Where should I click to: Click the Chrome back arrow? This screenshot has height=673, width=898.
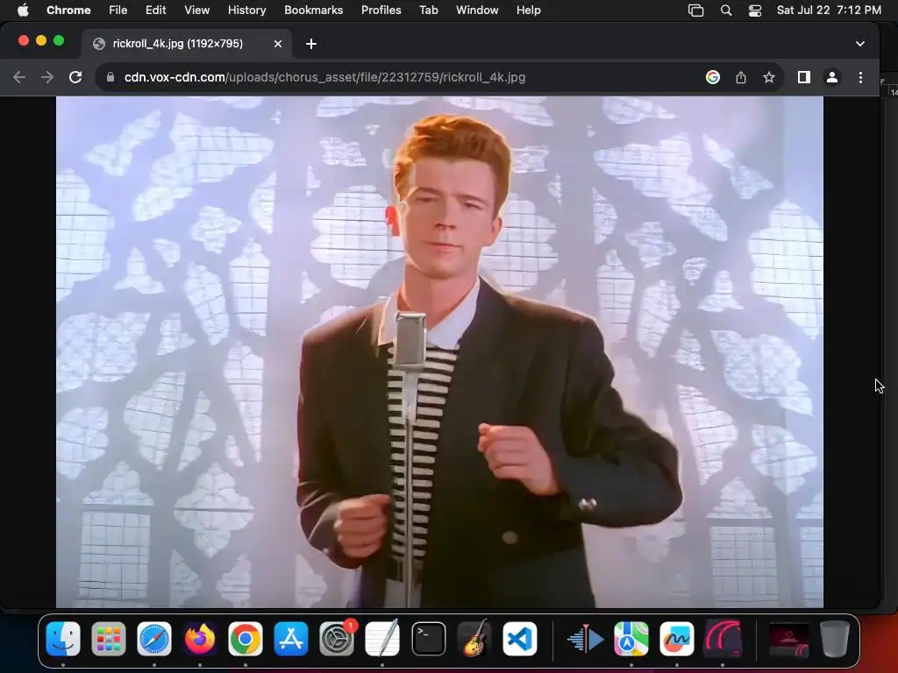click(19, 77)
